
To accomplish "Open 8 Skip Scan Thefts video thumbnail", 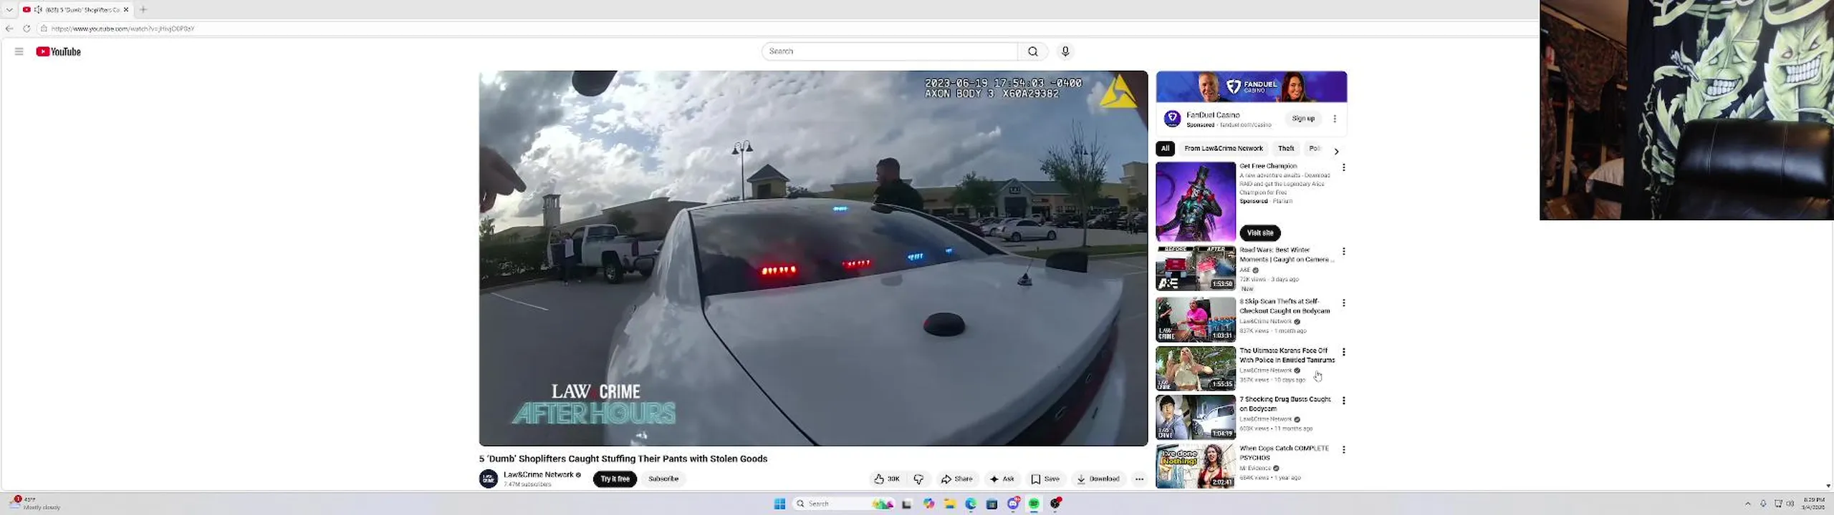I will (1196, 320).
